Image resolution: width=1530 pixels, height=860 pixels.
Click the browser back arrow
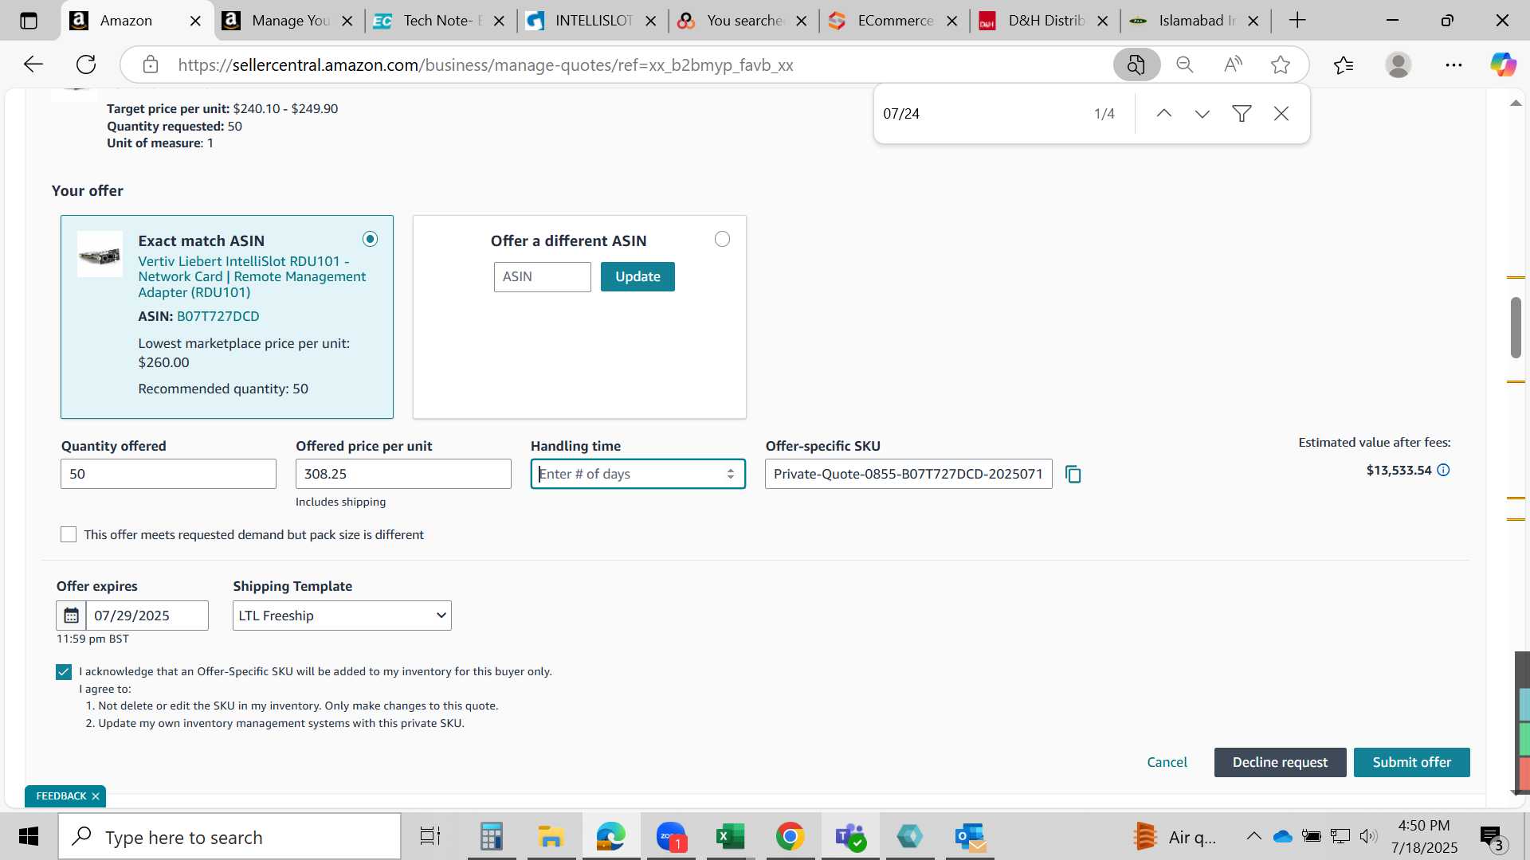pyautogui.click(x=33, y=64)
